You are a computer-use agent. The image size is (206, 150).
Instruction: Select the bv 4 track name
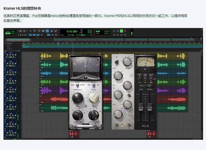click(x=11, y=79)
